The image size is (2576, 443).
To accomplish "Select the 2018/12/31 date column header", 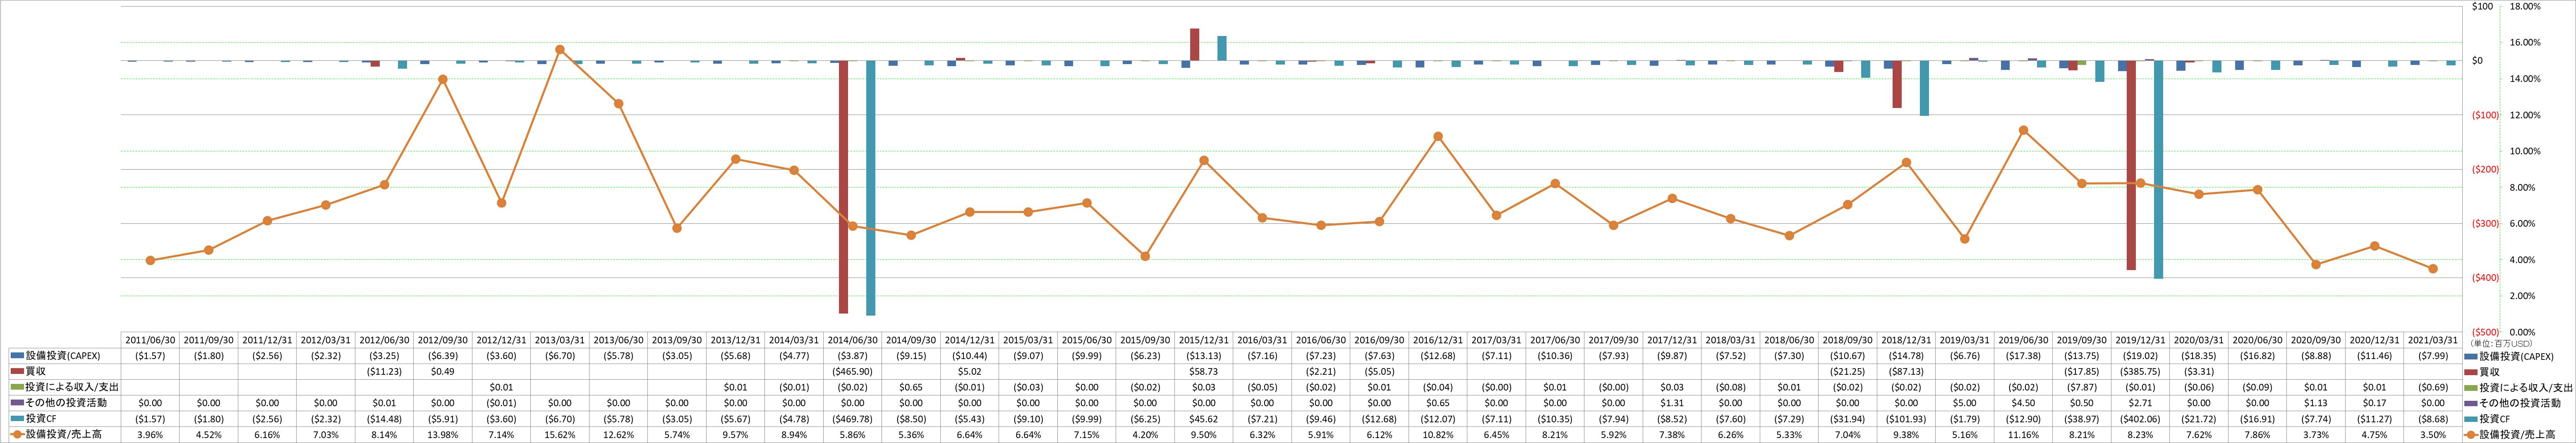I will (x=1906, y=340).
